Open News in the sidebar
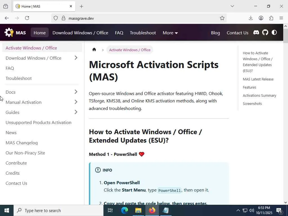This screenshot has width=288, height=216. tap(11, 132)
